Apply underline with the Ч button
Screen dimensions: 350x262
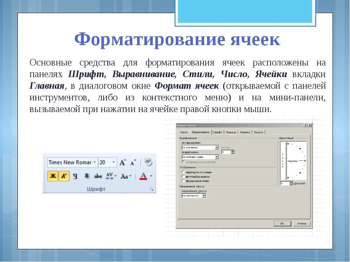pos(75,176)
